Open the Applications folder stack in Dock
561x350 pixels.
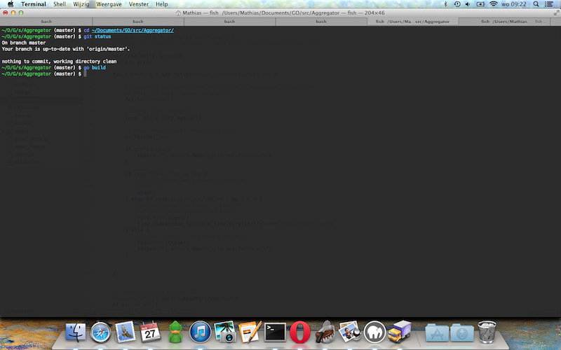(437, 332)
